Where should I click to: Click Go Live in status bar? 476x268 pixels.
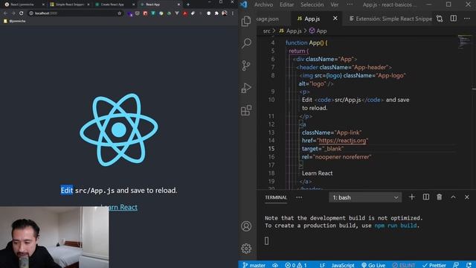point(373,265)
